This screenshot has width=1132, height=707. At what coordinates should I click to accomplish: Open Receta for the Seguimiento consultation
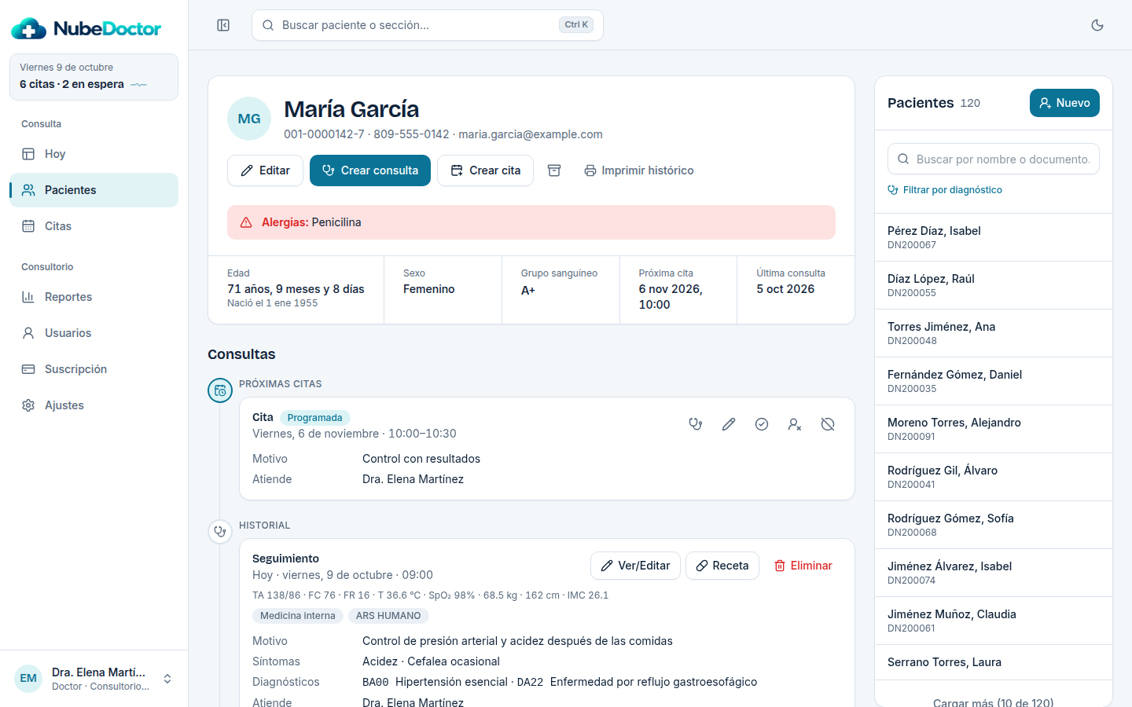tap(722, 566)
